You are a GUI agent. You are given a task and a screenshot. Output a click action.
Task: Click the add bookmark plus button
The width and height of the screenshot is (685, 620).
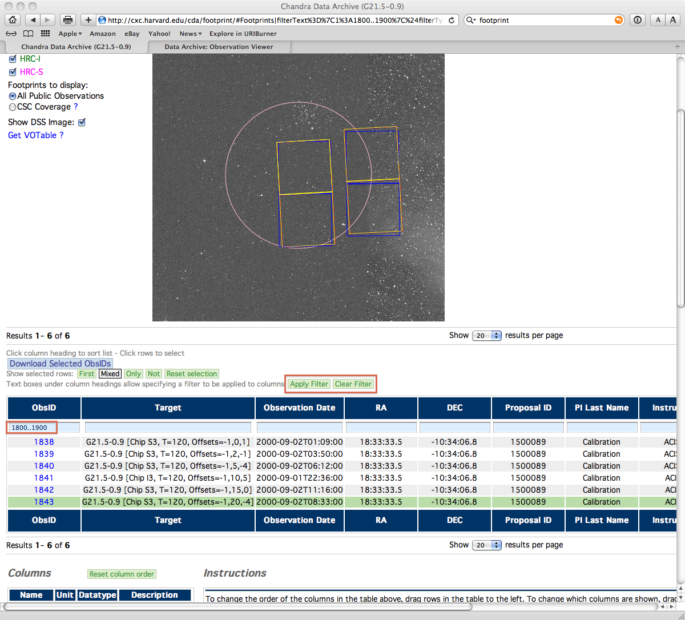pos(88,20)
